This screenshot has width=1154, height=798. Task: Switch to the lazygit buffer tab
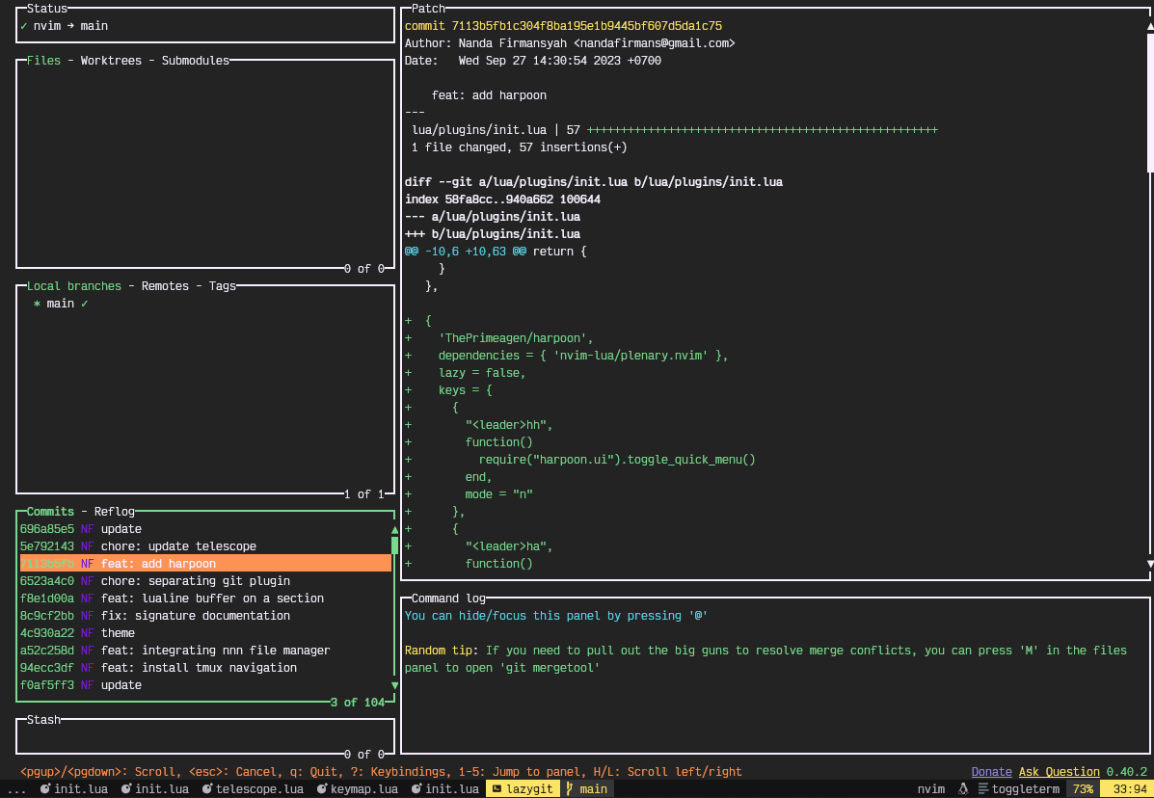[523, 789]
